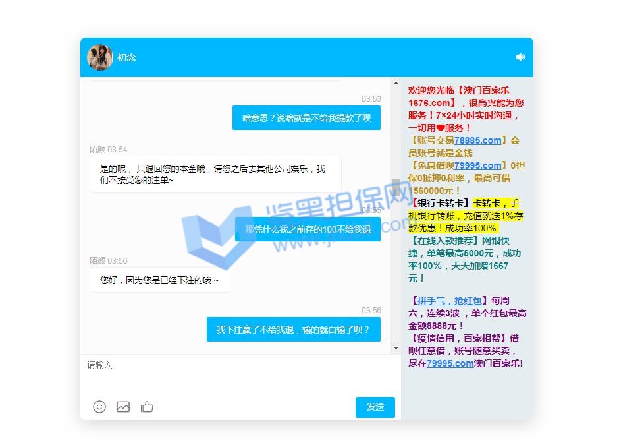
Task: Open the emoji smiley picker
Action: tap(99, 407)
